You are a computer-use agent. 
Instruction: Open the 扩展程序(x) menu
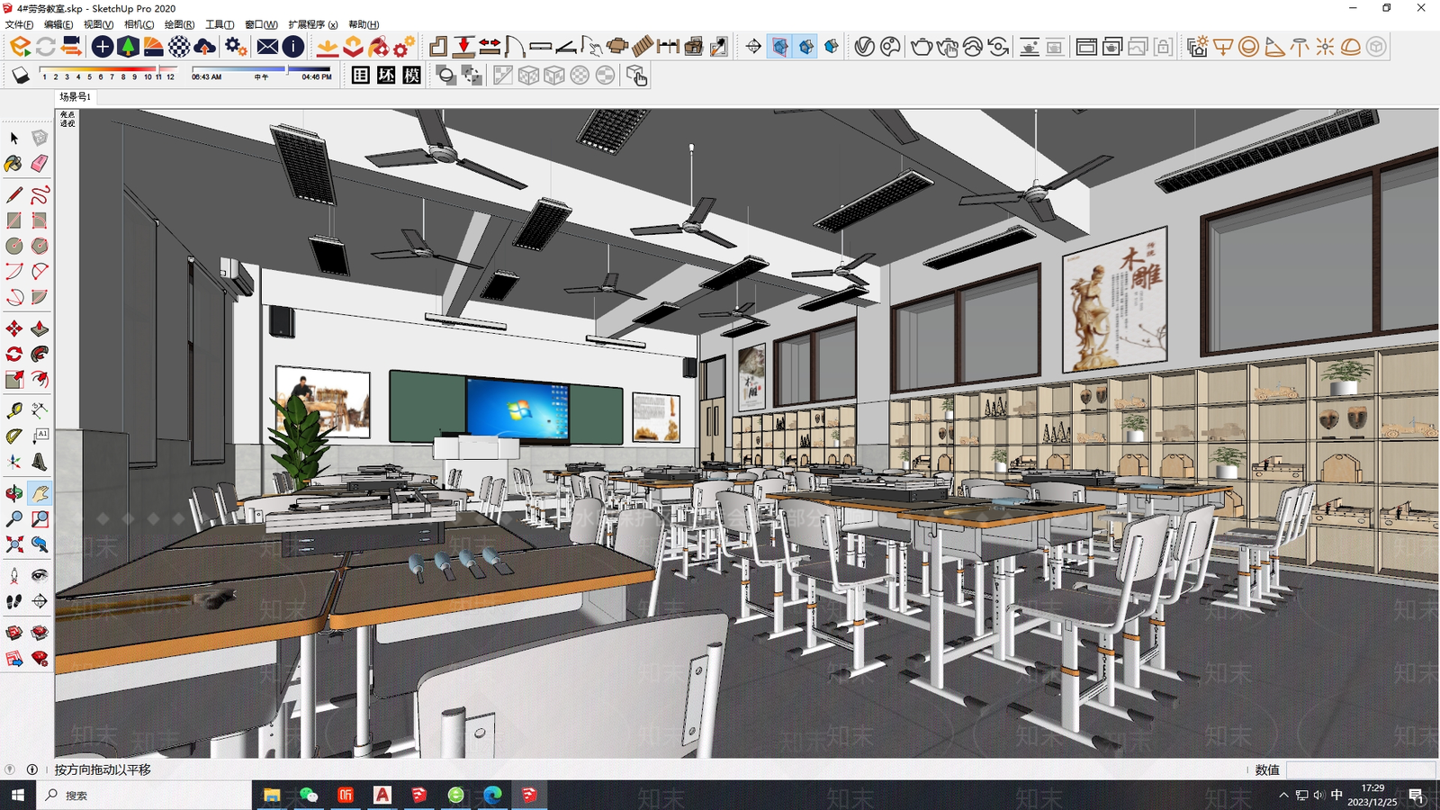pos(312,24)
